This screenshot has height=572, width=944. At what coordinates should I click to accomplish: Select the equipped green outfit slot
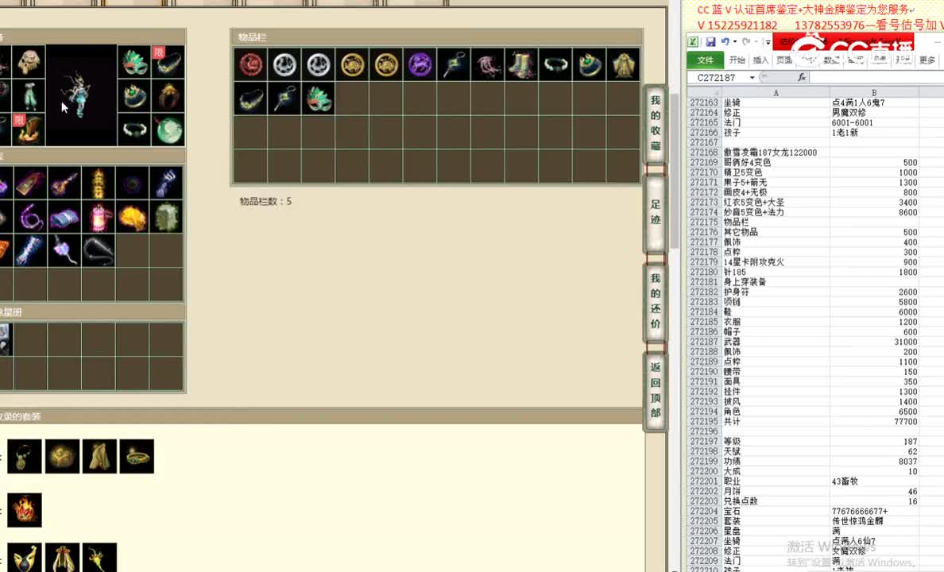coord(29,95)
